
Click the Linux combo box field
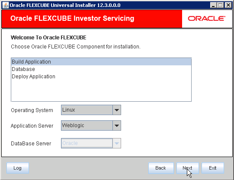(87, 110)
